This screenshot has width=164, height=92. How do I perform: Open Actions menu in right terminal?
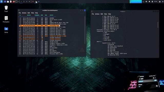[97, 14]
